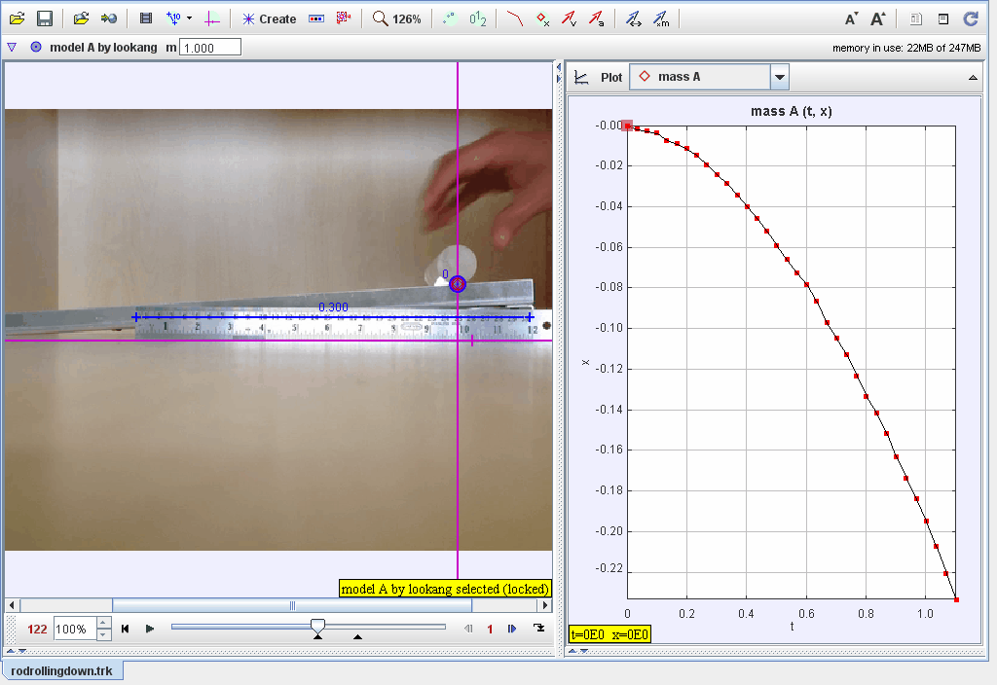The width and height of the screenshot is (997, 685).
Task: Decrease play rate with down stepper
Action: (x=104, y=634)
